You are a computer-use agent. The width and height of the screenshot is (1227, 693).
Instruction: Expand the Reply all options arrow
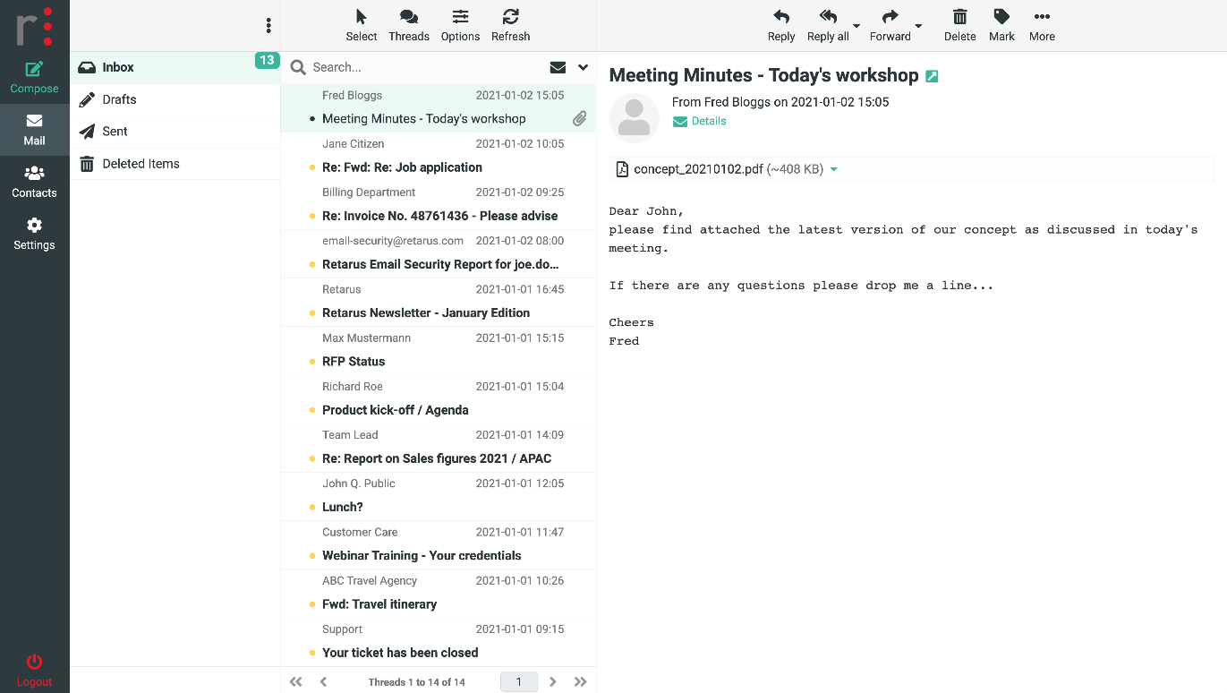856,26
